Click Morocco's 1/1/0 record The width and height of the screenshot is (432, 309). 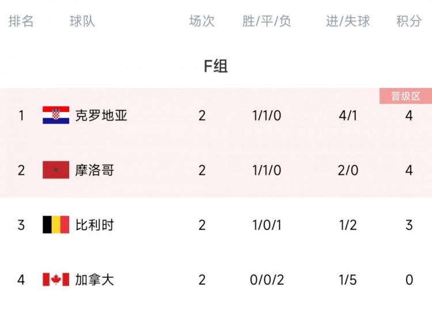(x=267, y=170)
